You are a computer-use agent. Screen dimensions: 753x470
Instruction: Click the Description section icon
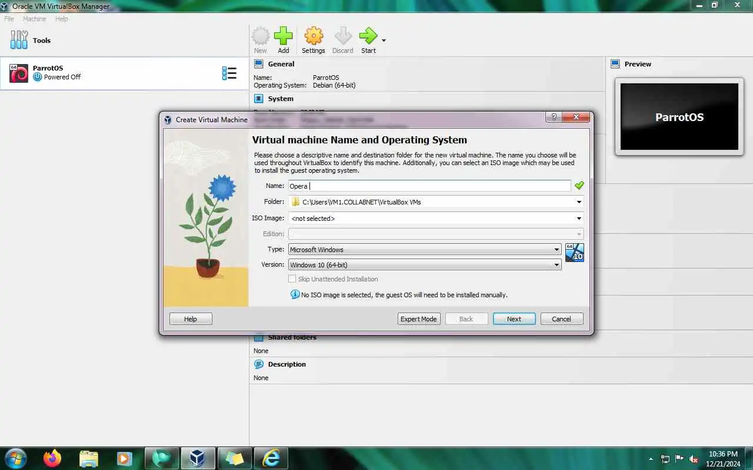[x=259, y=364]
